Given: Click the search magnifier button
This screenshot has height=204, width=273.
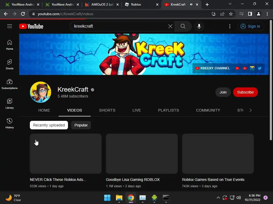Looking at the screenshot, I should click(x=183, y=26).
